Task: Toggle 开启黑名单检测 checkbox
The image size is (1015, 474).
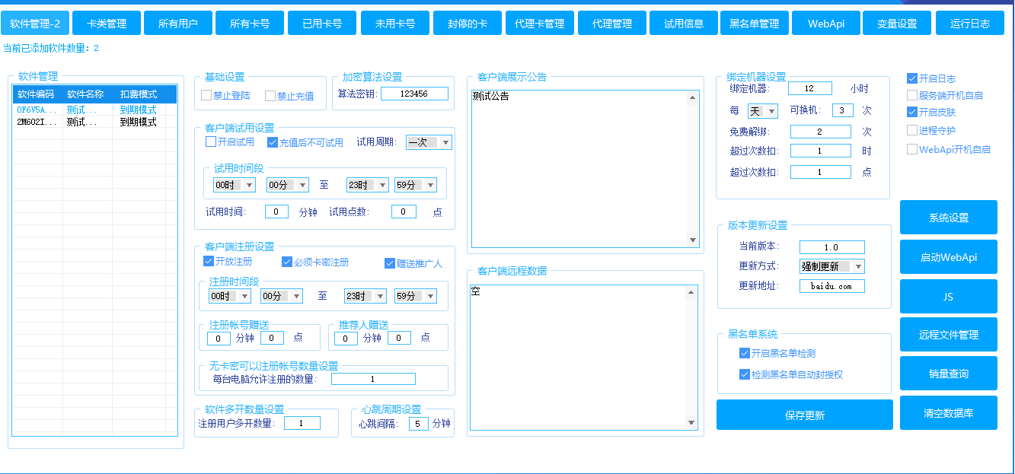Action: click(777, 353)
